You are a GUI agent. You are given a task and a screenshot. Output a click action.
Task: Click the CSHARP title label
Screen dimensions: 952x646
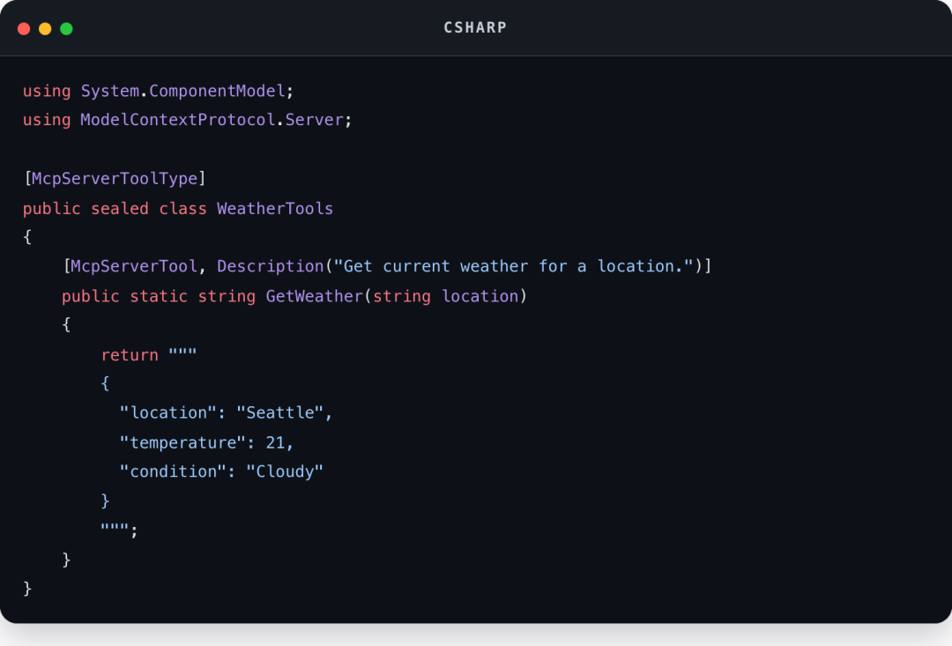click(475, 28)
